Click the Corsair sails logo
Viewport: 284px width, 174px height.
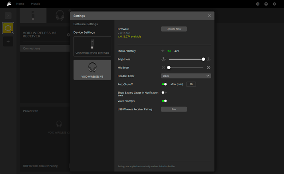pyautogui.click(x=9, y=4)
